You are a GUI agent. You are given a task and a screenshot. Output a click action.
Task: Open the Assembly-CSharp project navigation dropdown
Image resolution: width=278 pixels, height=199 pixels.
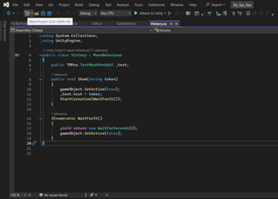coord(81,31)
